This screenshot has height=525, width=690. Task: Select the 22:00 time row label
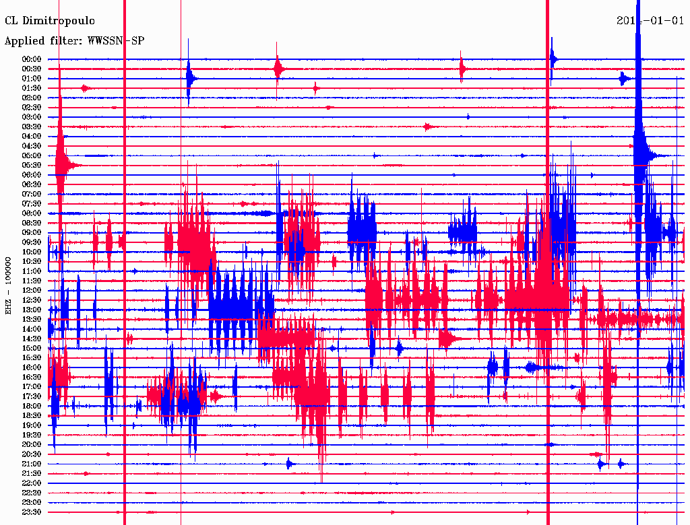pyautogui.click(x=32, y=483)
